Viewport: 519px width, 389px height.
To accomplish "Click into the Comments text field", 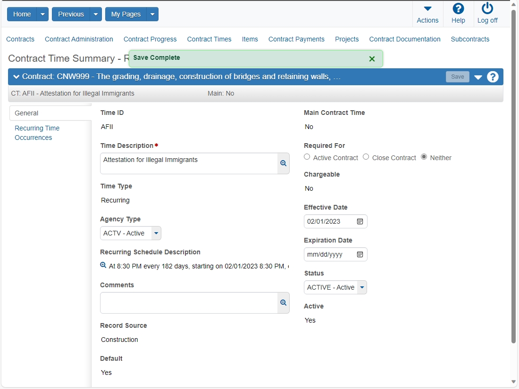I will pos(189,303).
